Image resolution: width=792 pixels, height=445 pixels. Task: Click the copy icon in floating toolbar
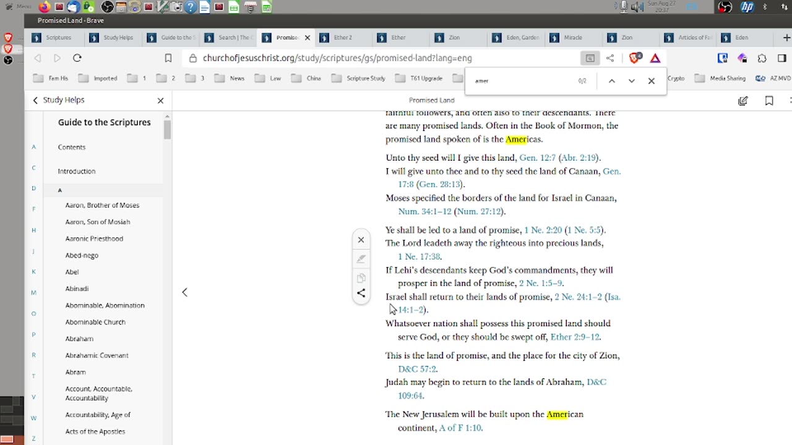point(361,278)
